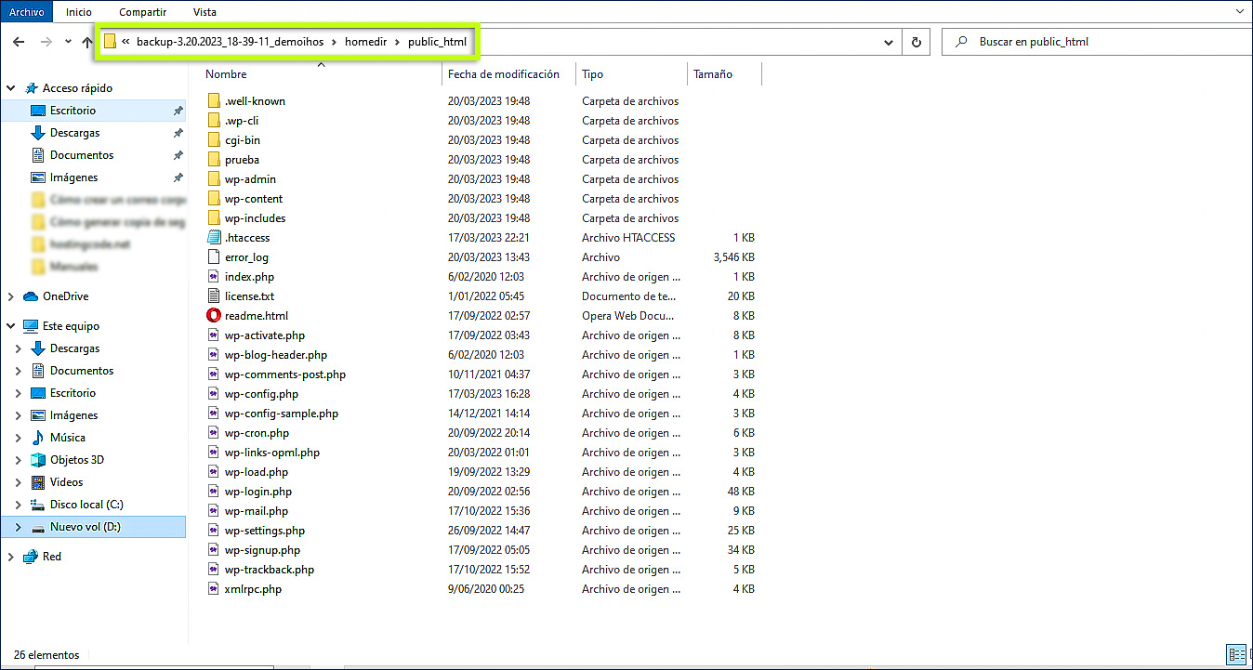Refresh the public_html folder view
The height and width of the screenshot is (670, 1253).
click(x=917, y=42)
